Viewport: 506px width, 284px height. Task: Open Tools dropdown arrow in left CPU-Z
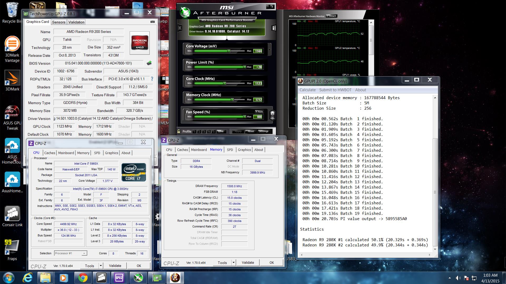(x=101, y=266)
